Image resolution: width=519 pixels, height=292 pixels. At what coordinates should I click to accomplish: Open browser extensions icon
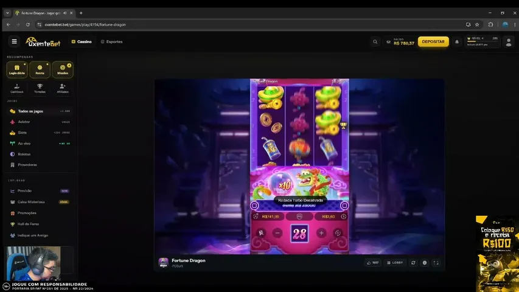pyautogui.click(x=490, y=24)
